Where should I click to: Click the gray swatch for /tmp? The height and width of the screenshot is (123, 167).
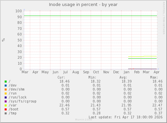point(6,113)
